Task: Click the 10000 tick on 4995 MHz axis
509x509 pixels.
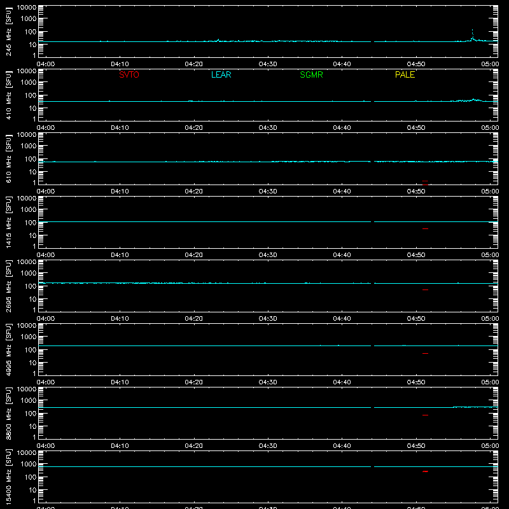Action: (27, 326)
